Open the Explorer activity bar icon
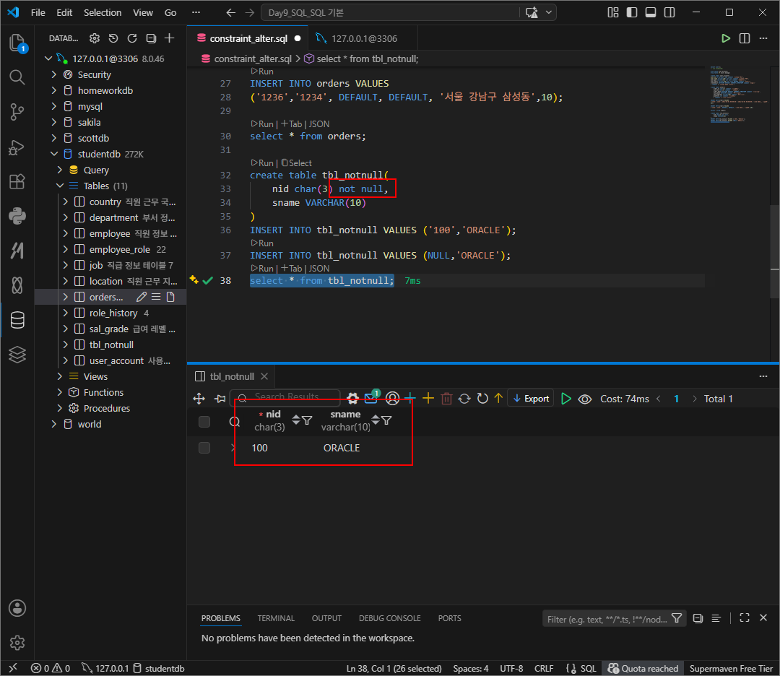 point(17,43)
